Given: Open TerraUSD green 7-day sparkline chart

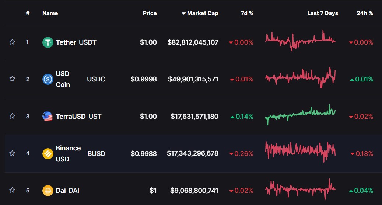Looking at the screenshot, I should 300,114.
